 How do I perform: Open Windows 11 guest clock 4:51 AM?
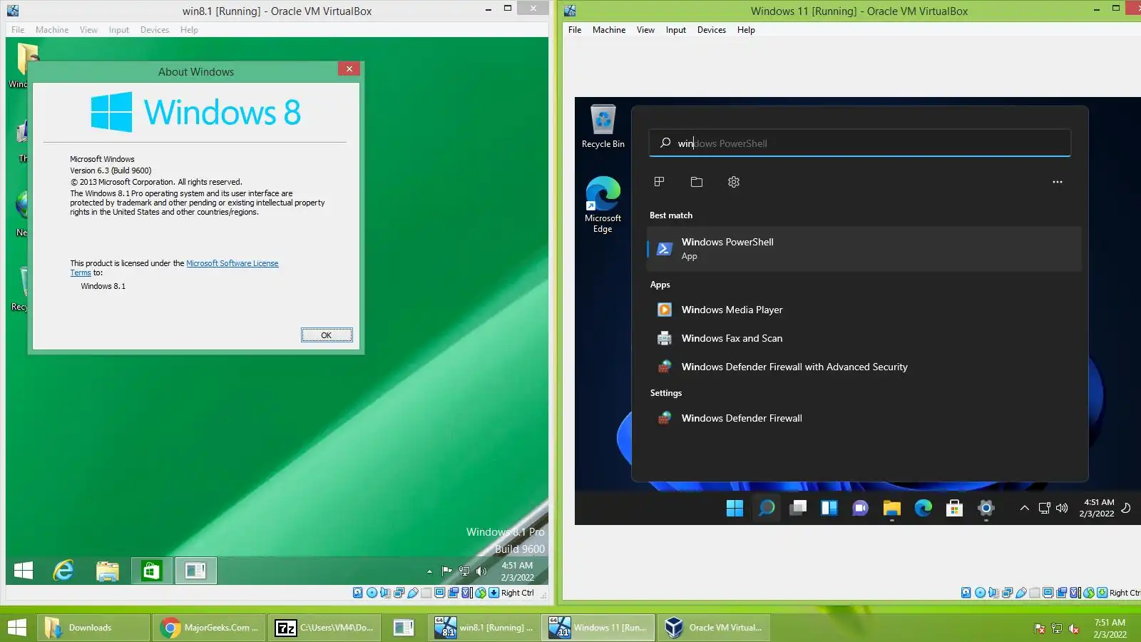(1097, 508)
